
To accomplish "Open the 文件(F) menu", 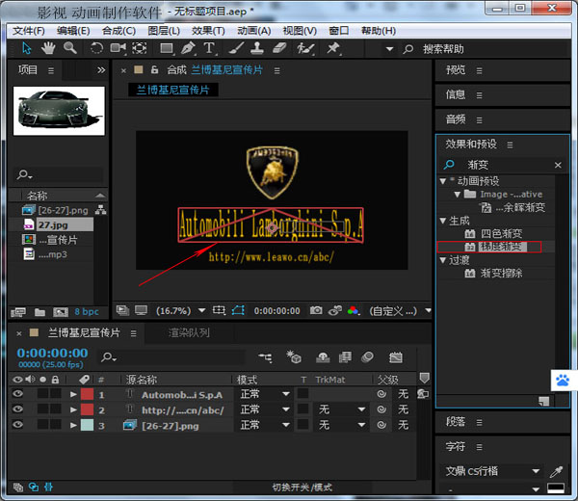I will click(29, 31).
